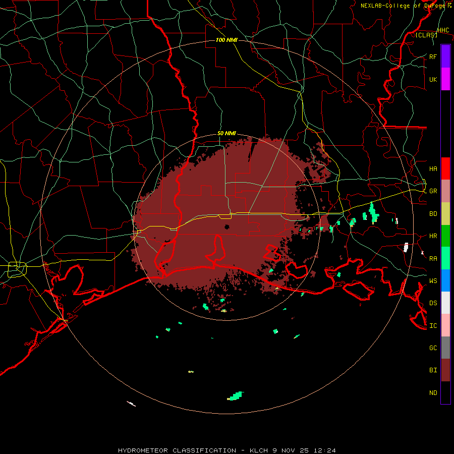Click the dark green HR legend swatch
Viewport: 454px width, 454px height.
(x=445, y=236)
